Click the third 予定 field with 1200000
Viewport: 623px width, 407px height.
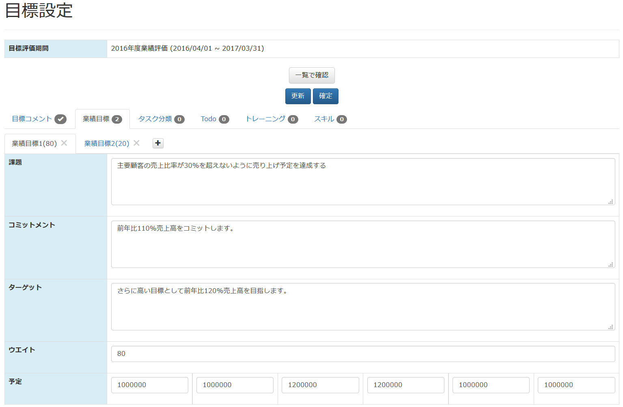(x=320, y=385)
